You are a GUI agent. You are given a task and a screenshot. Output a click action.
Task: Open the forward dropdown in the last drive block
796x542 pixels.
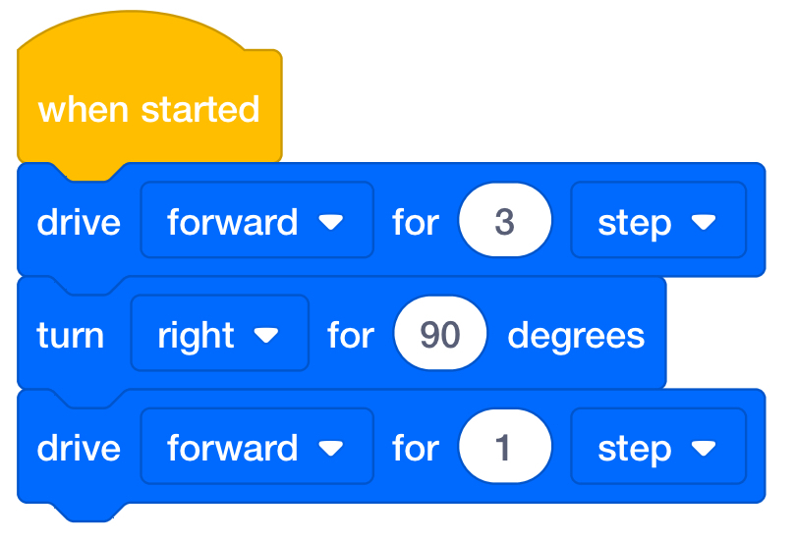(256, 446)
